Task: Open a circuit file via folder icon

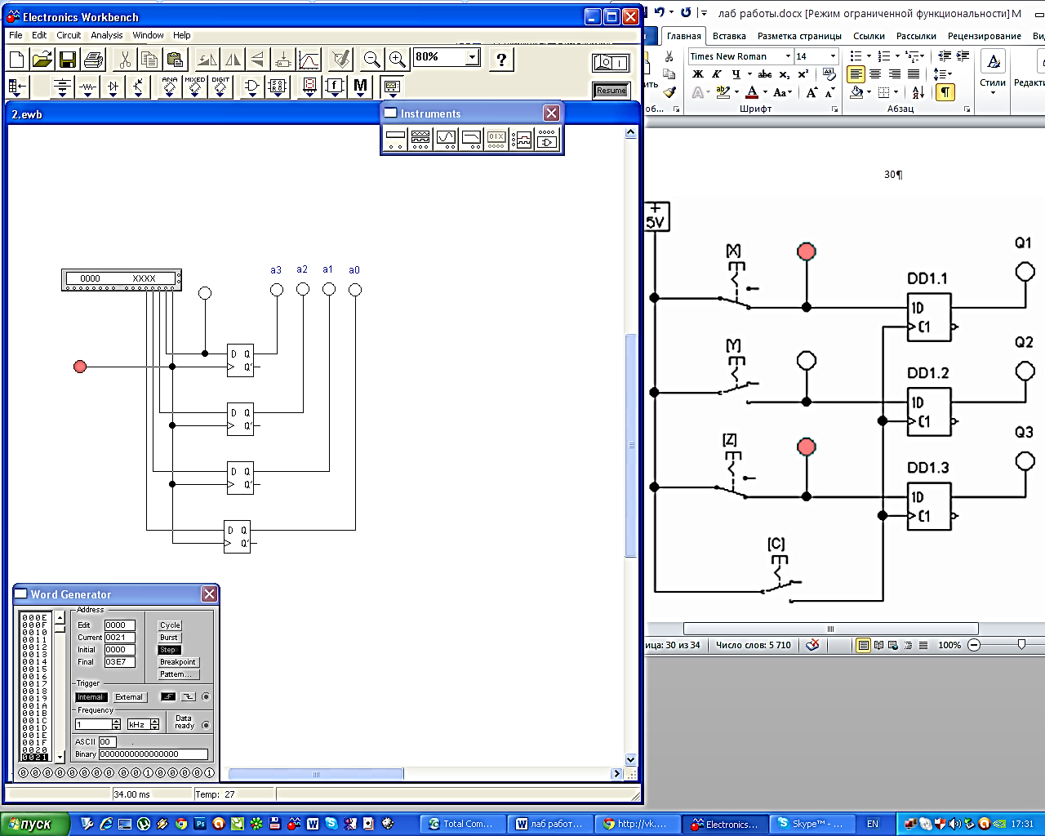Action: 42,59
